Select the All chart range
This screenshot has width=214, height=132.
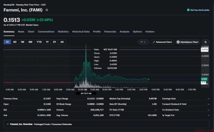point(62,42)
